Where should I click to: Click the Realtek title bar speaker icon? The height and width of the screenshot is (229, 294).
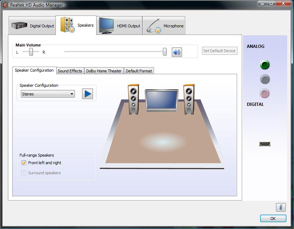click(x=5, y=5)
